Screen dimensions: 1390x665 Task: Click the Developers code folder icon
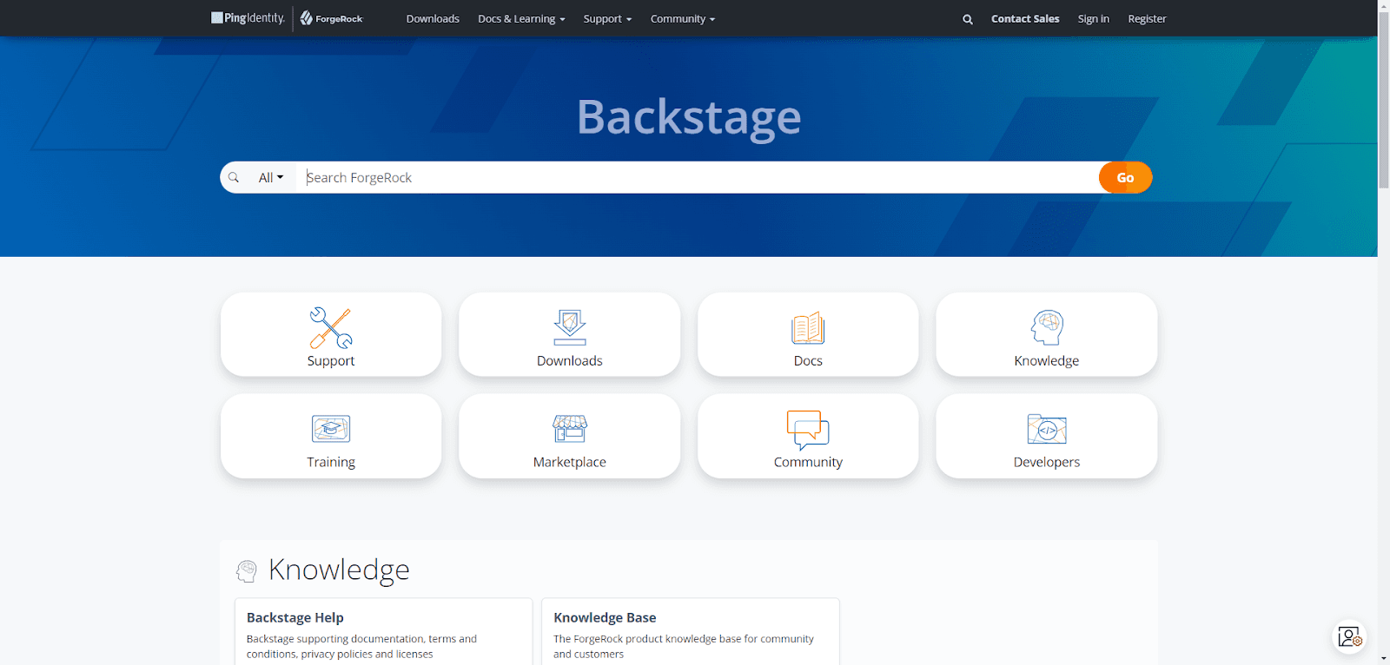[x=1047, y=429]
